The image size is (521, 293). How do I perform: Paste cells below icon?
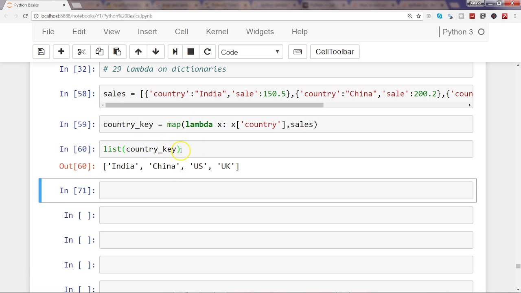click(x=117, y=52)
